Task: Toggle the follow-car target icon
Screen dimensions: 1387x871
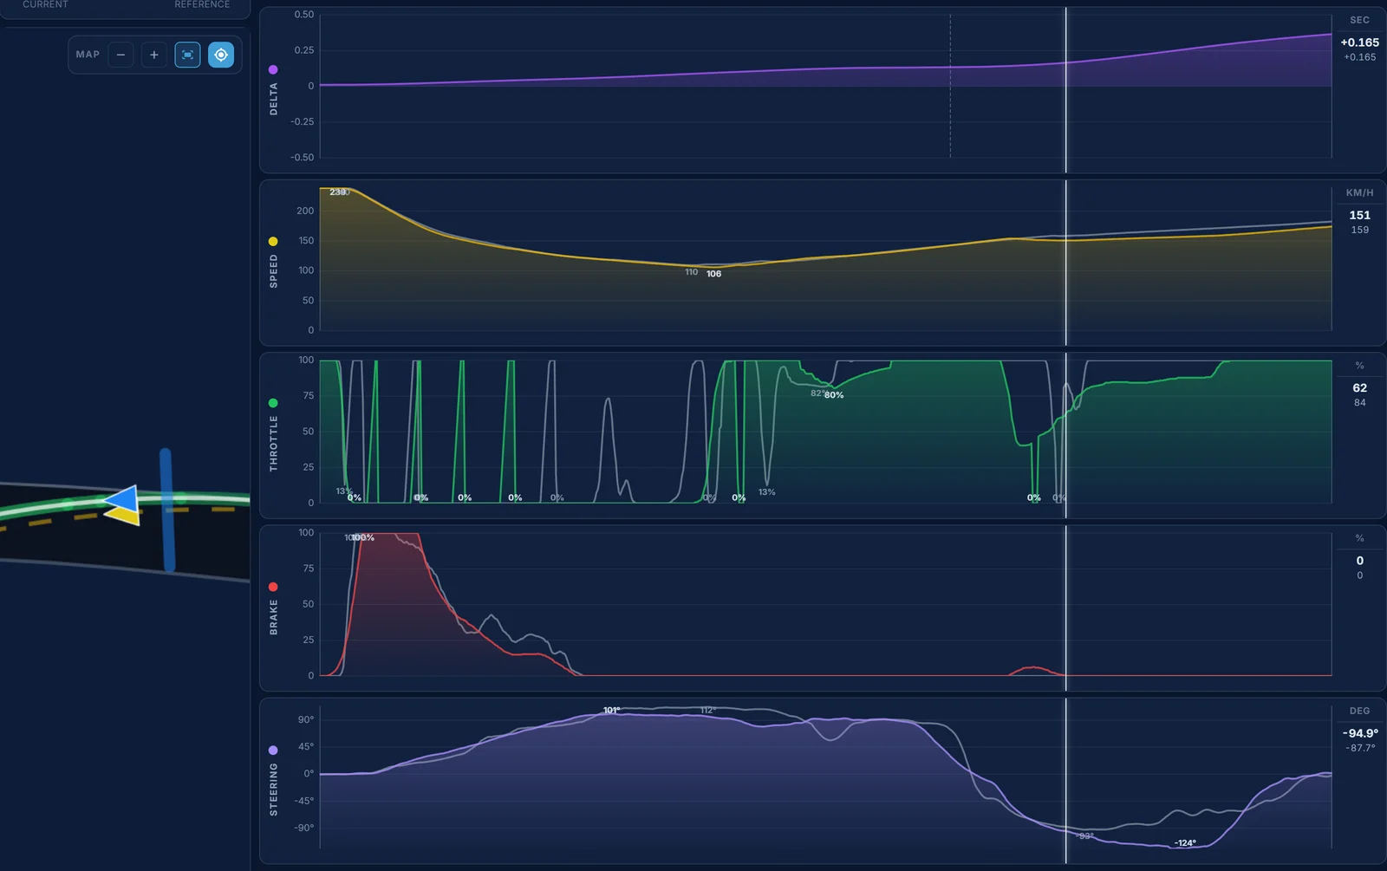Action: pos(221,55)
